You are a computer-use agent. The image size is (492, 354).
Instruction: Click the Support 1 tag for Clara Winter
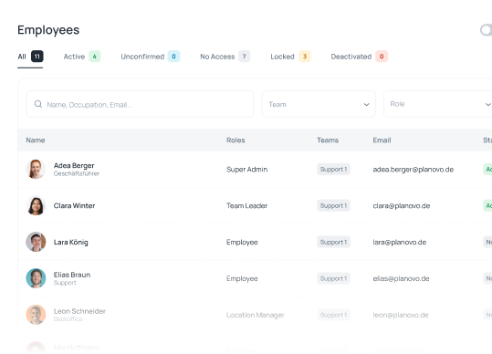(x=333, y=205)
